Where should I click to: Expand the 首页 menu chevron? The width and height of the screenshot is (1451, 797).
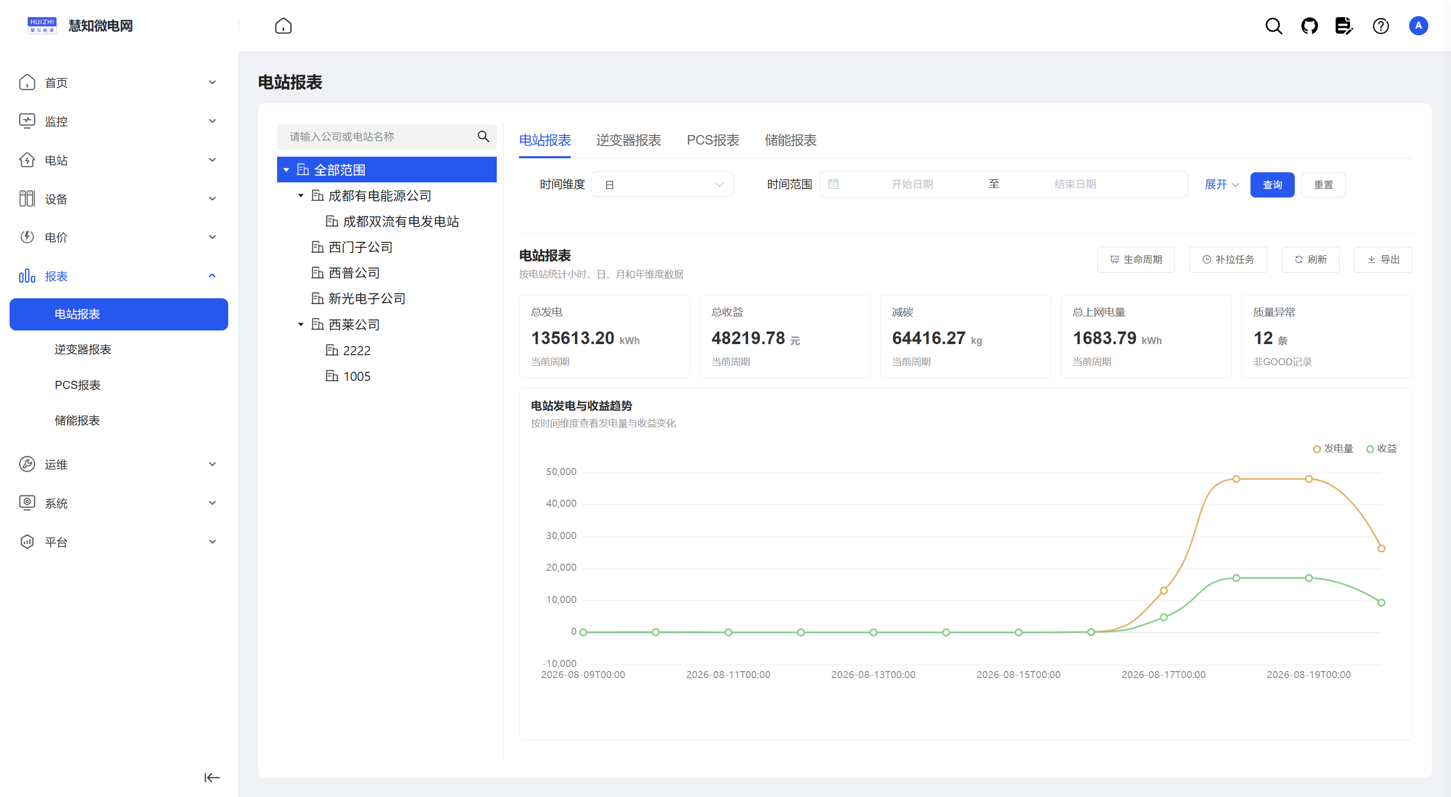(212, 82)
